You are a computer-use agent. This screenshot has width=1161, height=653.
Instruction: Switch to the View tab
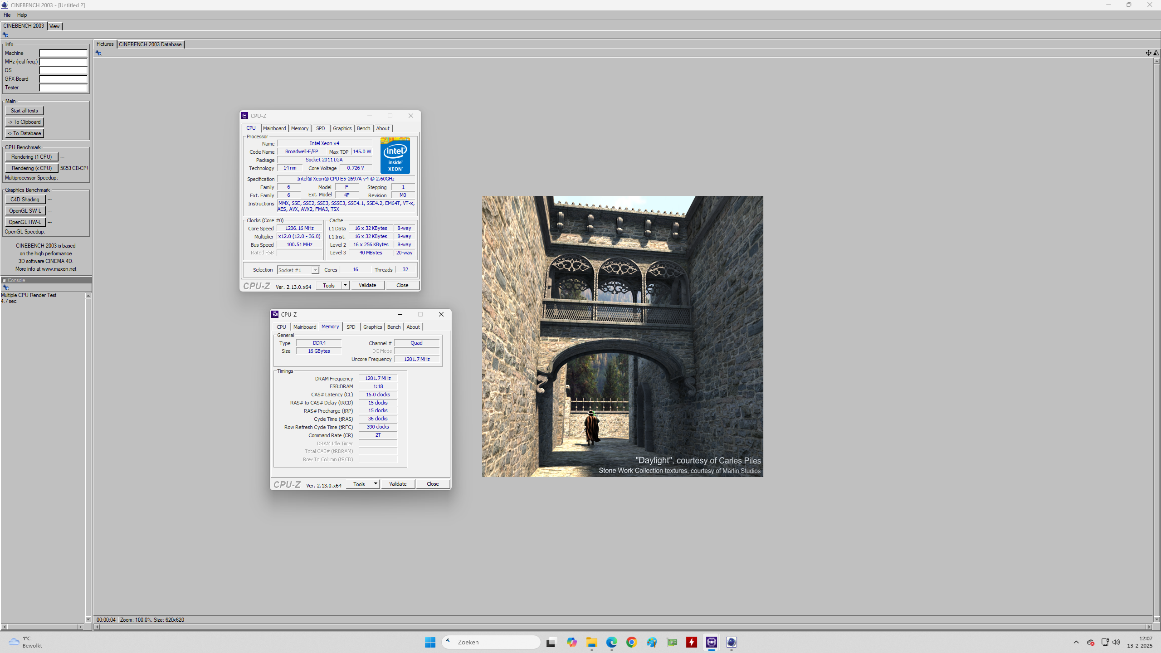point(54,26)
